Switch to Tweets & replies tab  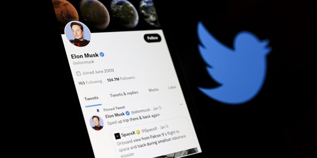tap(124, 94)
